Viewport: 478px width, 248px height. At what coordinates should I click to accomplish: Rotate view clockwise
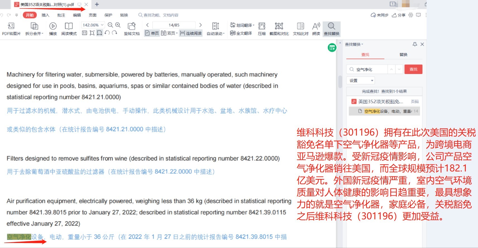coord(114,33)
